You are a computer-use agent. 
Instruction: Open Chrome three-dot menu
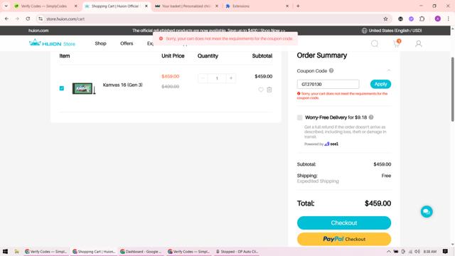click(x=449, y=19)
